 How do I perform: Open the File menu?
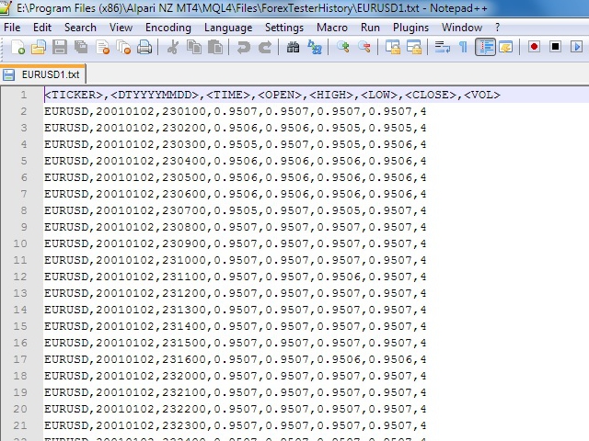[x=12, y=28]
